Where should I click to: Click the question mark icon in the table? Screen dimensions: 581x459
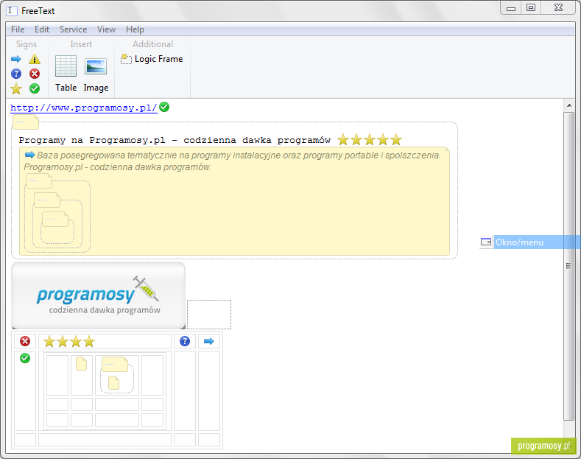(185, 341)
